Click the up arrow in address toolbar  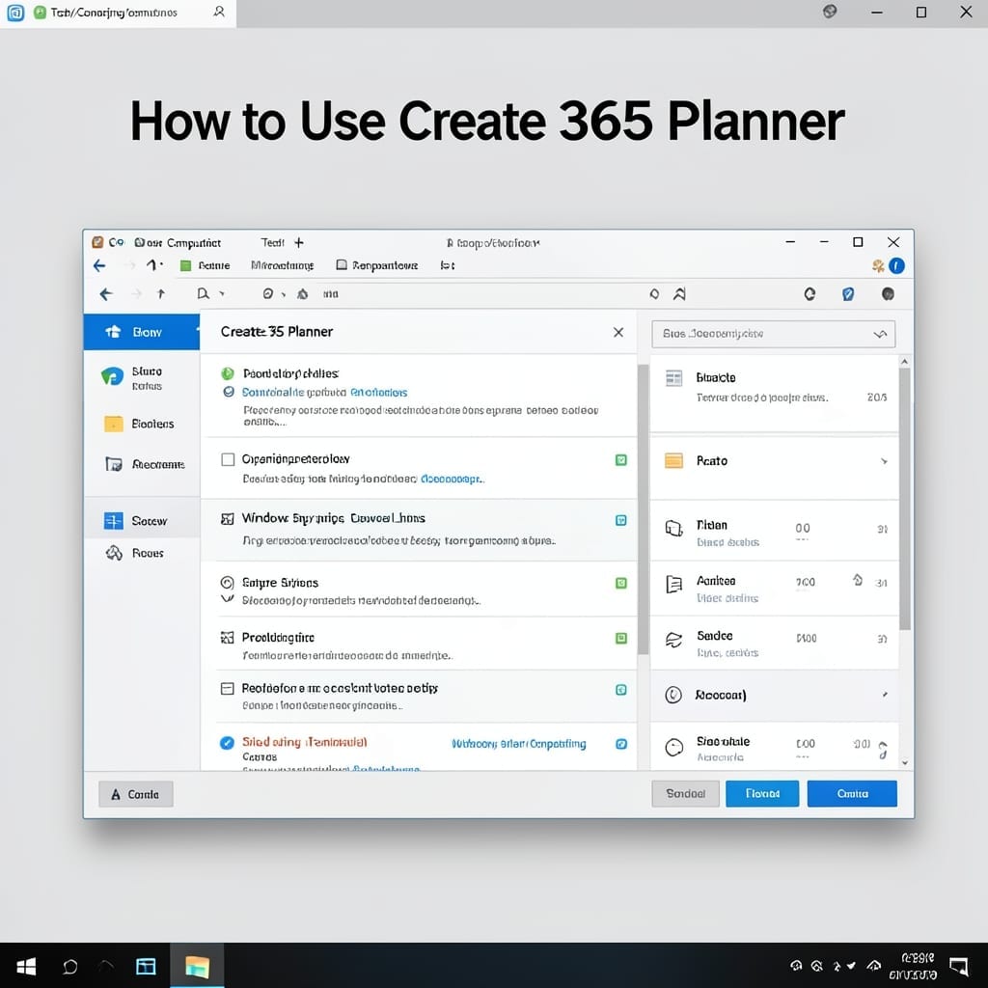pos(161,293)
